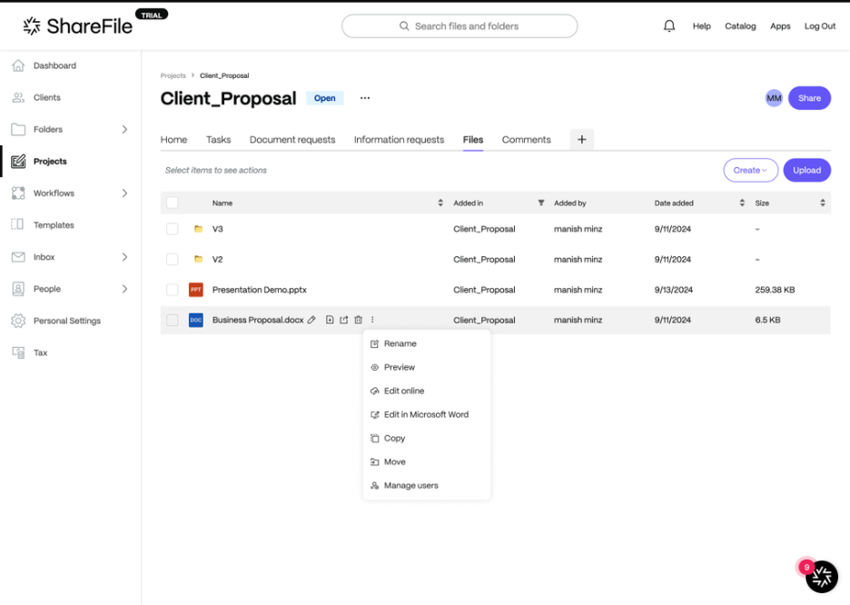The width and height of the screenshot is (850, 605).
Task: Click the three-dot more options icon beside Client_Proposal title
Action: point(365,98)
